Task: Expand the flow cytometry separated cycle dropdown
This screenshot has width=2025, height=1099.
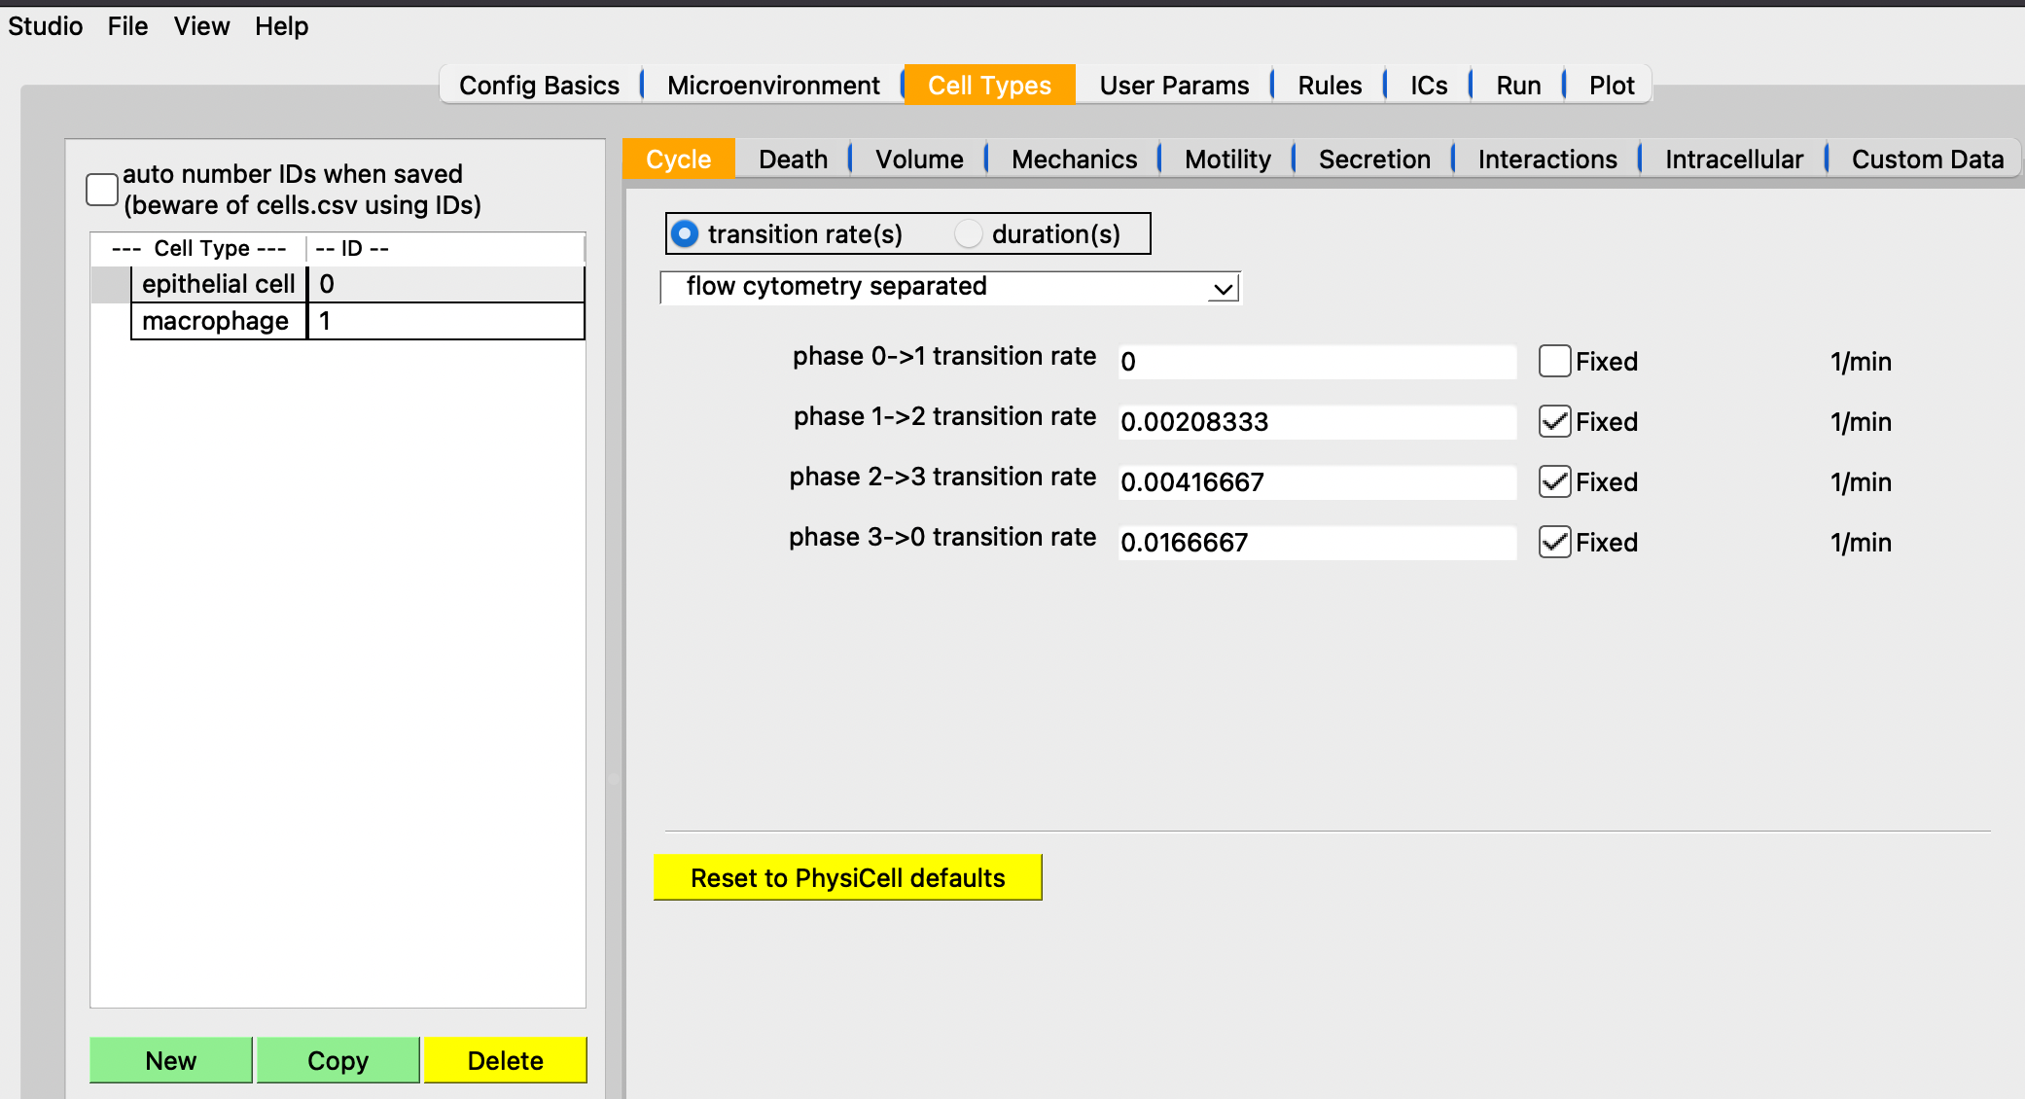Action: point(950,287)
